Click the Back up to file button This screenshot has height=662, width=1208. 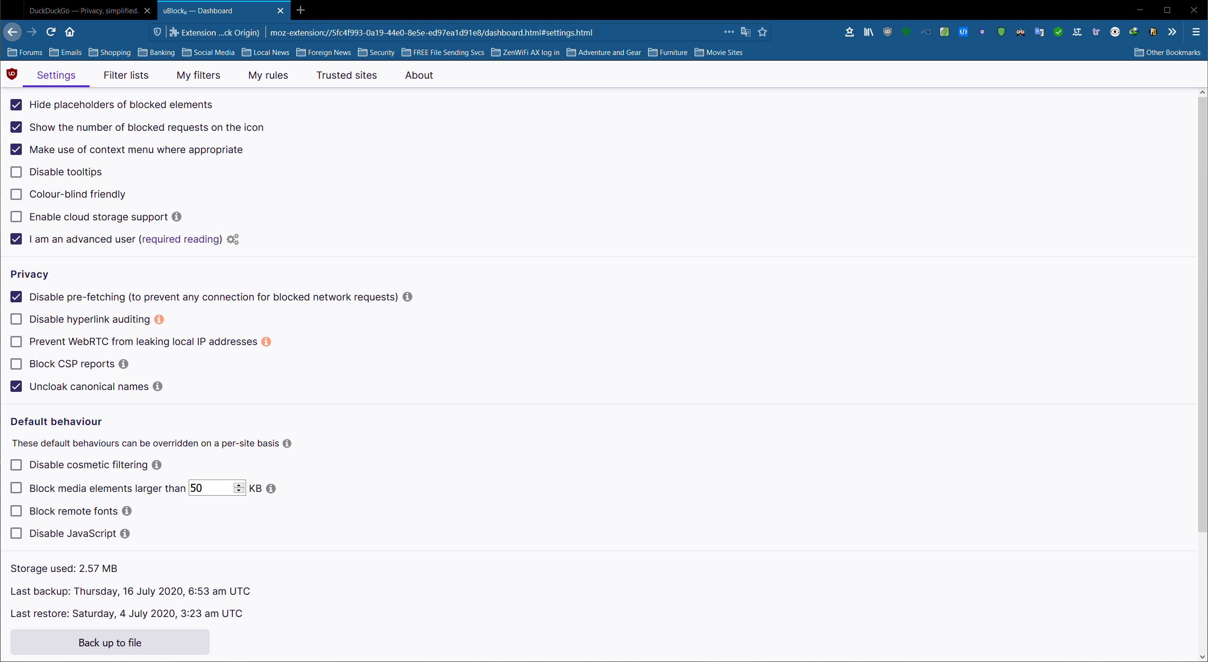[x=110, y=643]
